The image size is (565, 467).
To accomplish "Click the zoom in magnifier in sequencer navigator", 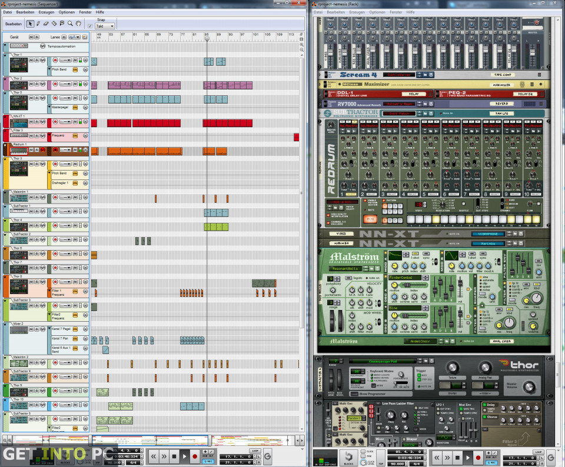I will click(10, 439).
